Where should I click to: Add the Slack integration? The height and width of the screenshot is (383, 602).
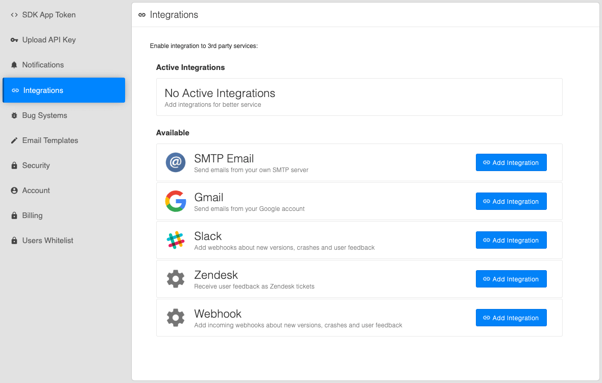[x=511, y=240]
